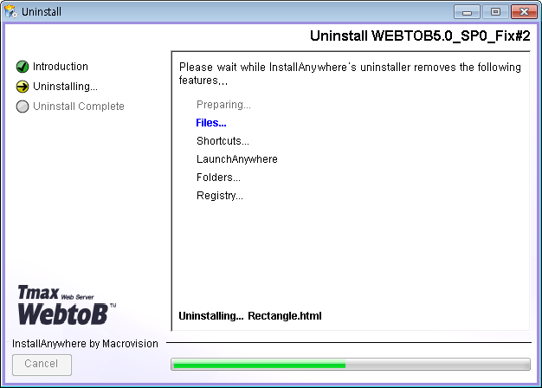542x388 pixels.
Task: Click the highlighted Files... entry
Action: tap(211, 123)
